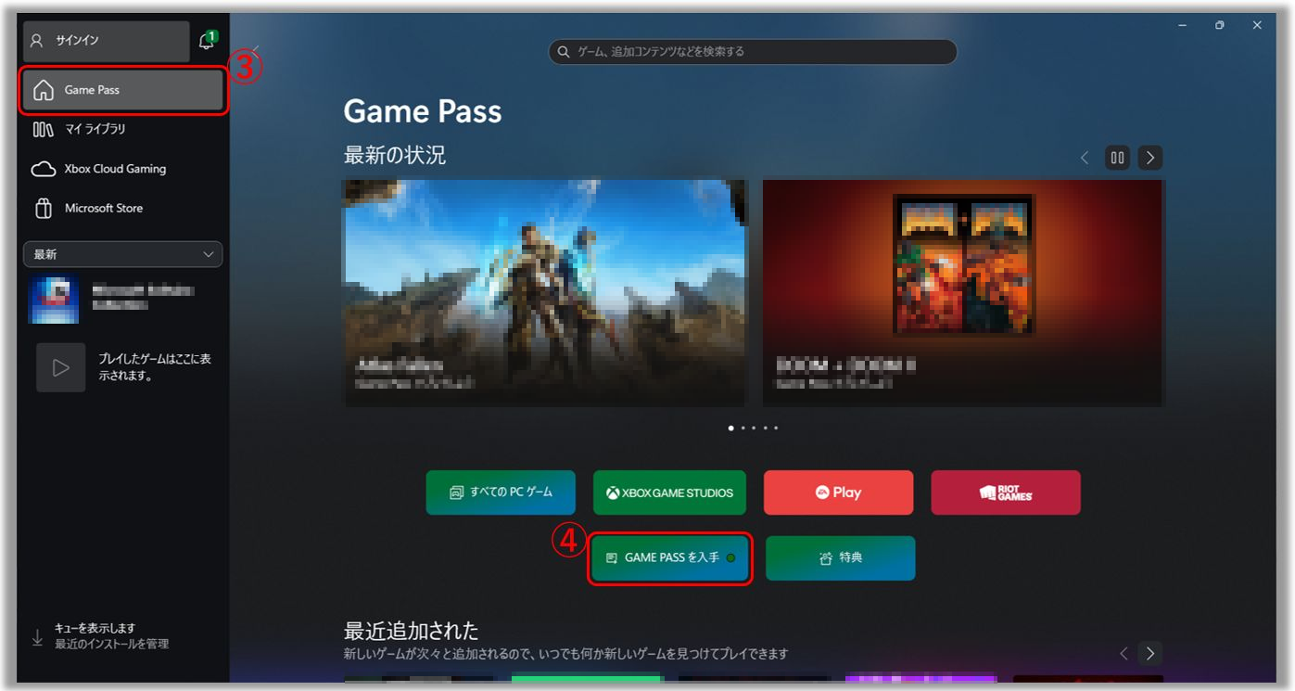Open Microsoft Store in sidebar

pyautogui.click(x=122, y=208)
